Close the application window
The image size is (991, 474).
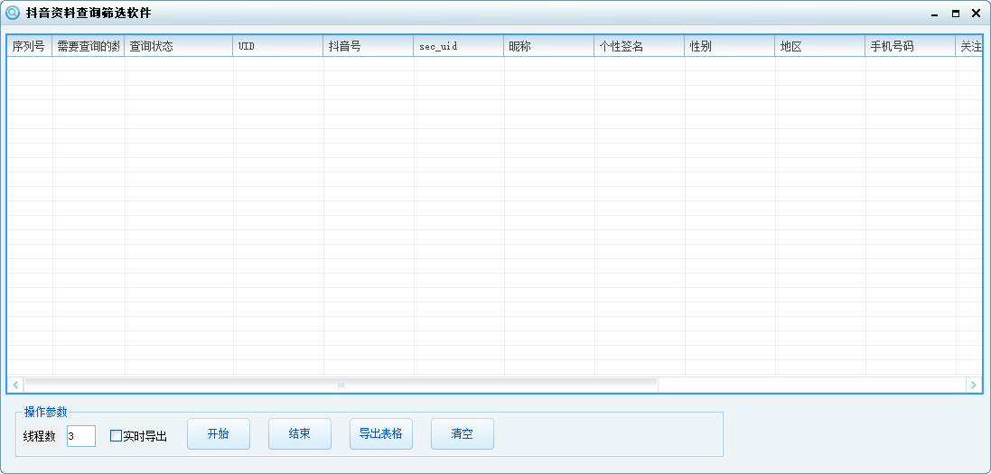976,14
